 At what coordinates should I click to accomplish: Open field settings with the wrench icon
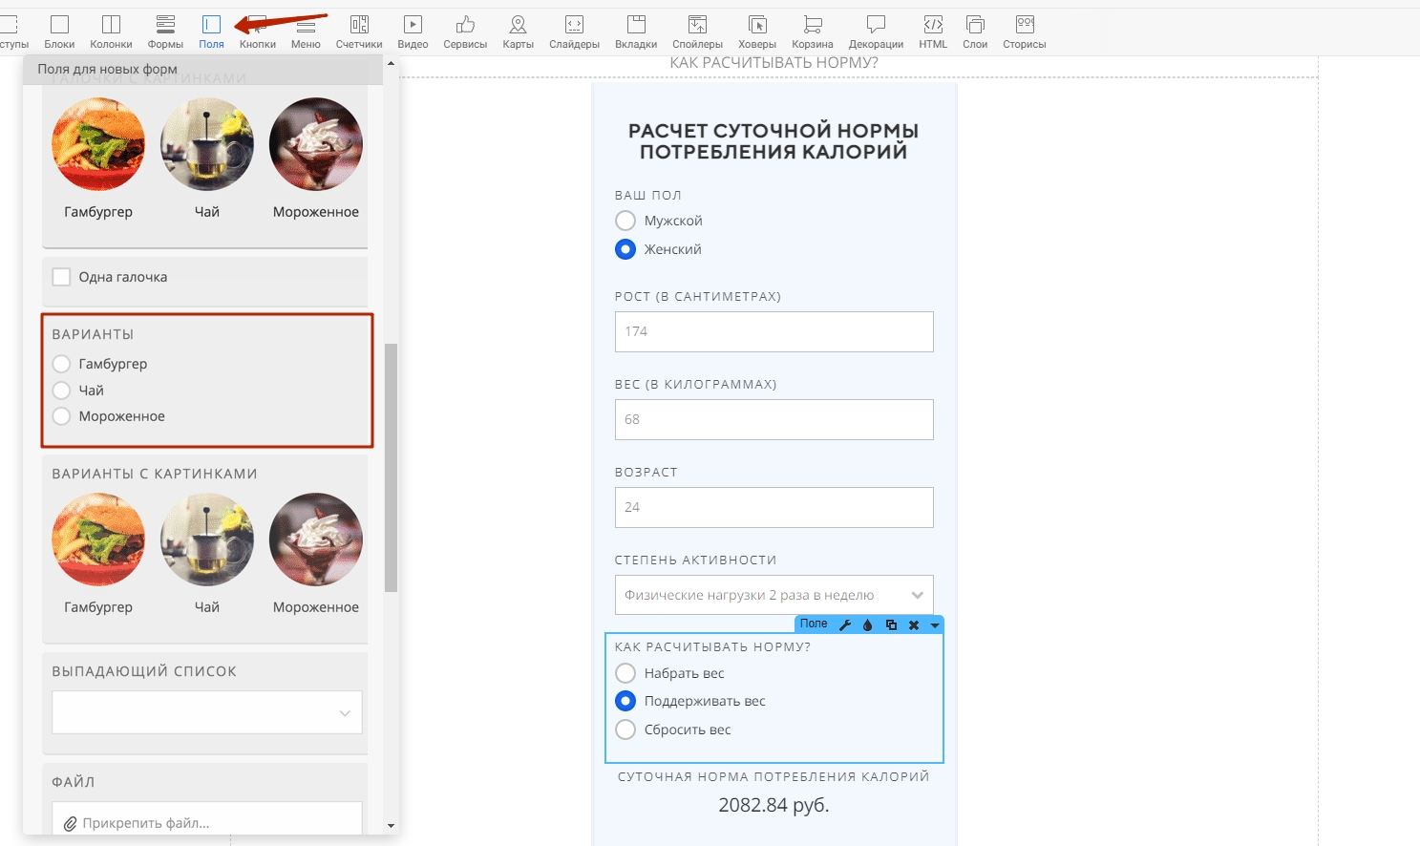coord(845,624)
